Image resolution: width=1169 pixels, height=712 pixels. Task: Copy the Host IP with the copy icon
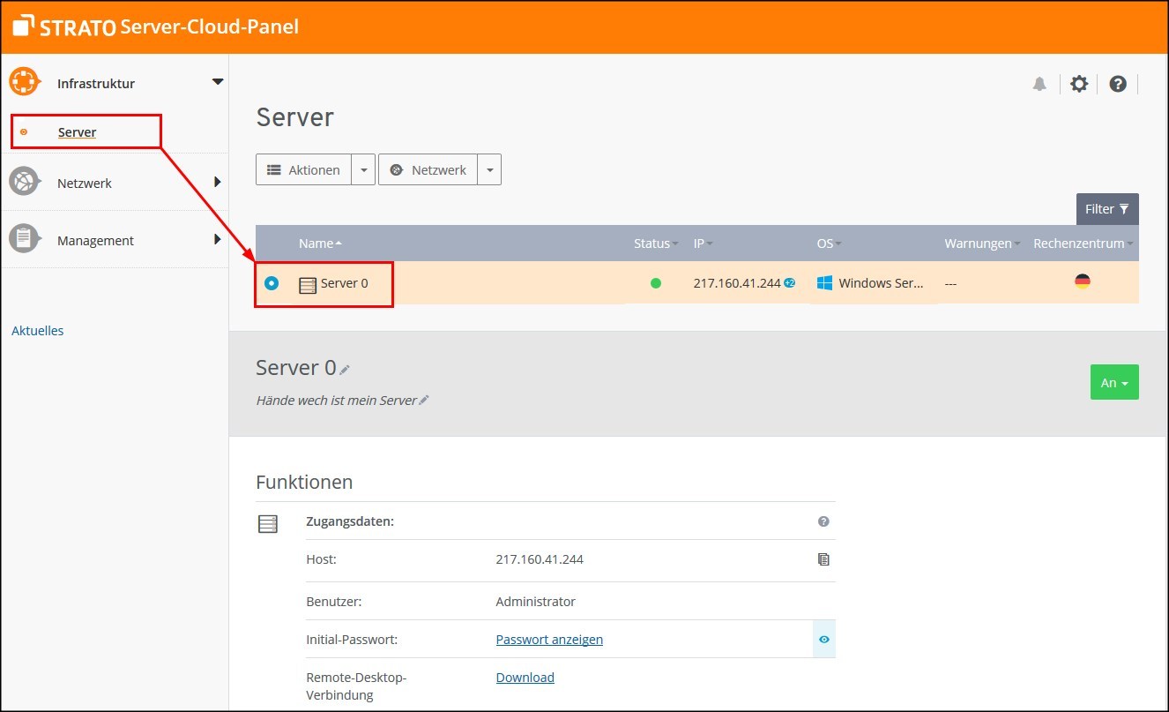[x=823, y=559]
